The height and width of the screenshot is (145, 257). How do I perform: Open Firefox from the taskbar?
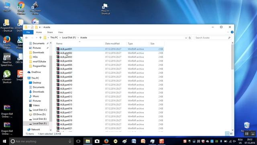[x=106, y=141]
